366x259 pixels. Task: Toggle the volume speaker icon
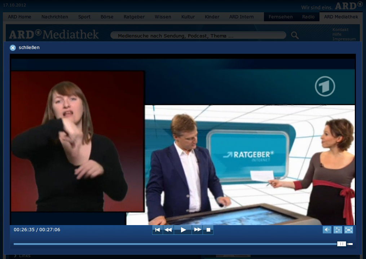click(327, 230)
